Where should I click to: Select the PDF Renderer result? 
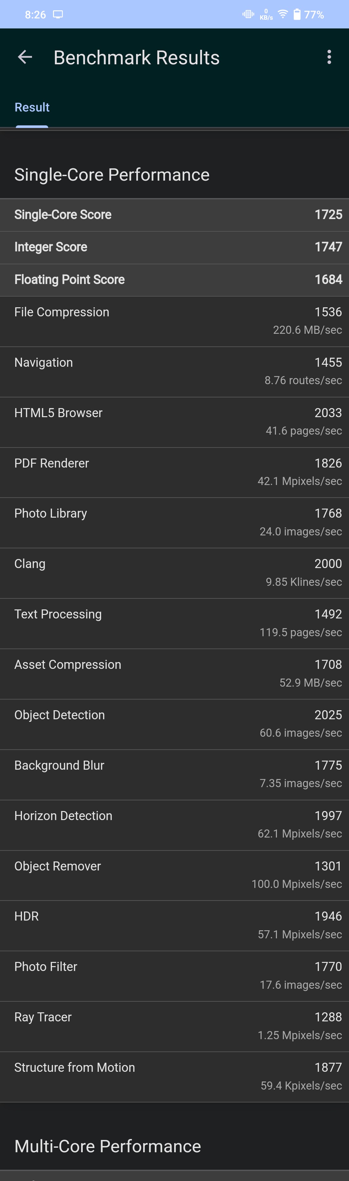coord(174,472)
